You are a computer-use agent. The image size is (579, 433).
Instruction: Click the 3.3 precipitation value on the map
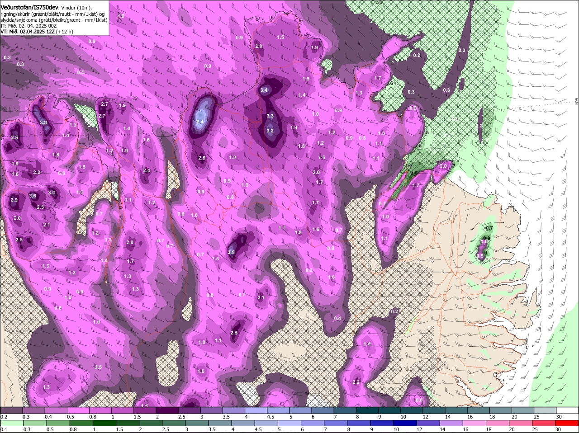pos(270,116)
